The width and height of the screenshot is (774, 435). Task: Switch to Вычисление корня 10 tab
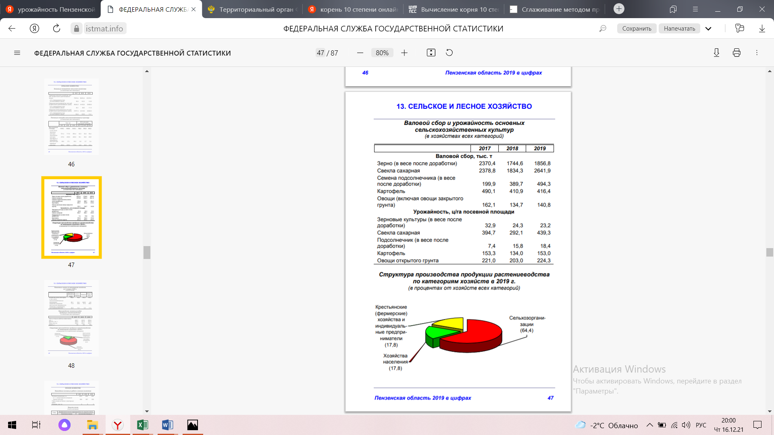coord(454,9)
